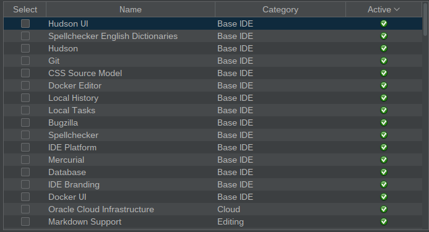The width and height of the screenshot is (429, 232).
Task: Select the checkbox for the Spellchecker row
Action: (x=25, y=135)
